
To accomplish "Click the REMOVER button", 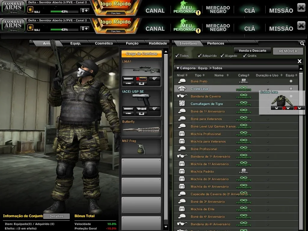I will pyautogui.click(x=288, y=51).
